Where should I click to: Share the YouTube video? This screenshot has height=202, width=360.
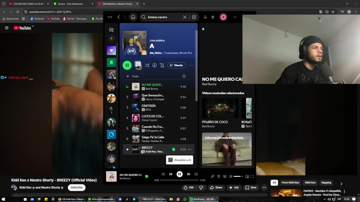pos(216,187)
